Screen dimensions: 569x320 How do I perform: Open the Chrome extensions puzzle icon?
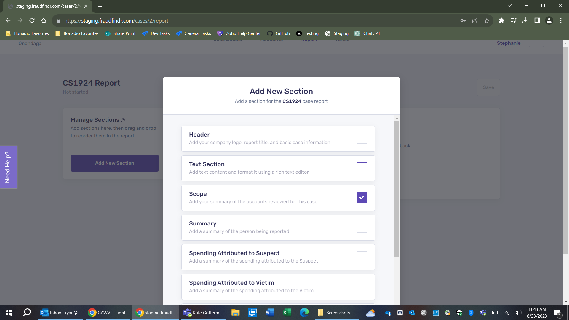(501, 20)
